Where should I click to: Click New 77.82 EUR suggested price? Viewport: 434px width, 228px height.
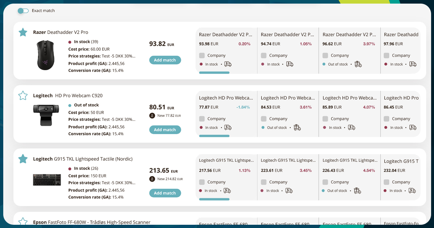(169, 116)
